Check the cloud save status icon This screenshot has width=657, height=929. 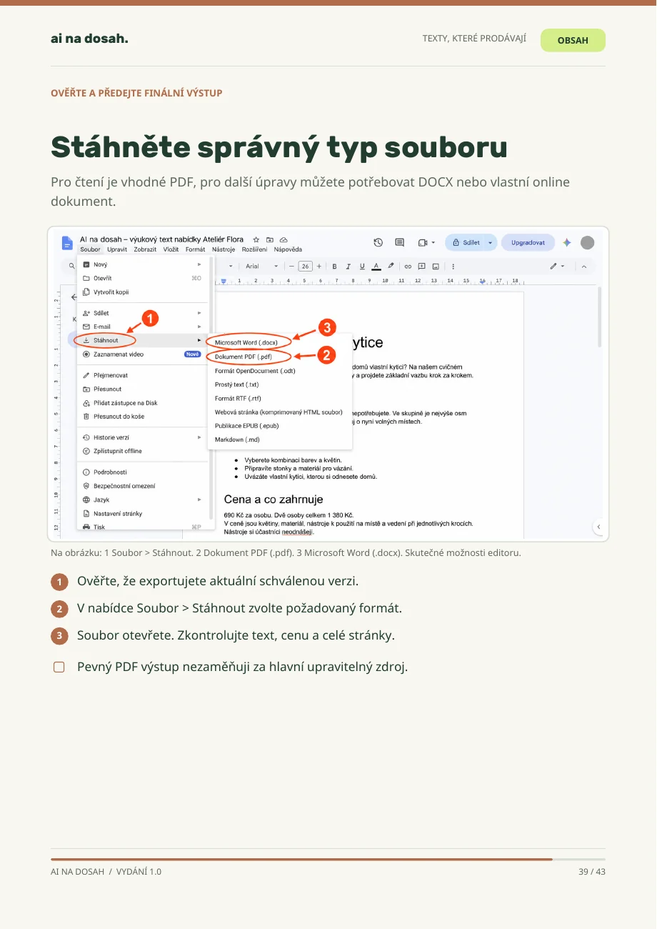point(284,239)
